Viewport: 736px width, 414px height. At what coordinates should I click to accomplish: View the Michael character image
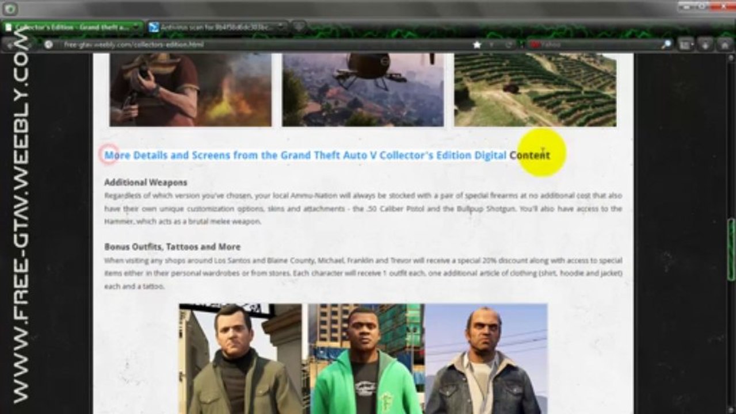coord(241,359)
